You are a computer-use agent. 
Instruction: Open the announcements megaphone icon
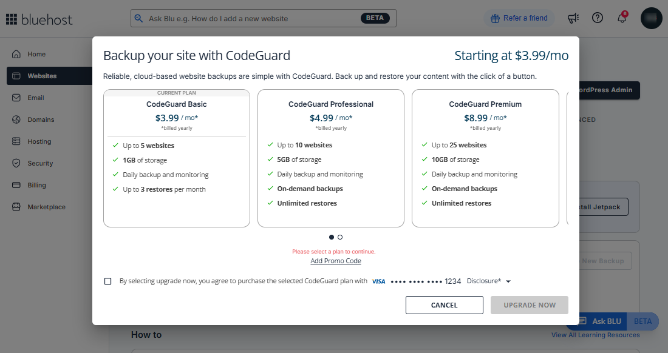point(573,18)
